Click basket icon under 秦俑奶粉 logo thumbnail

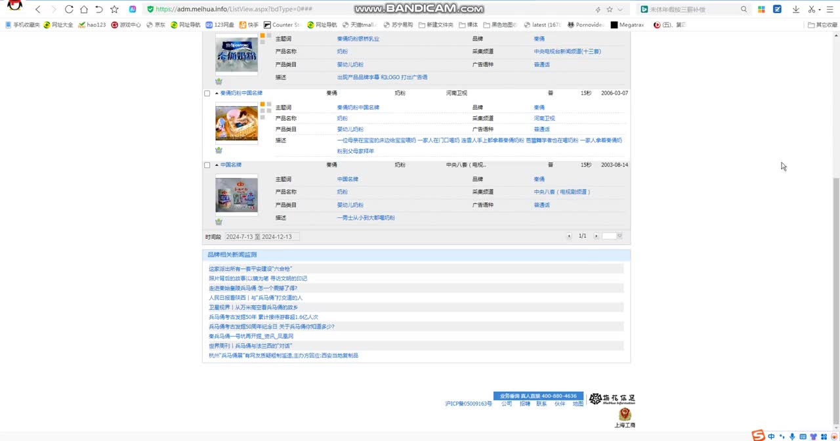219,81
